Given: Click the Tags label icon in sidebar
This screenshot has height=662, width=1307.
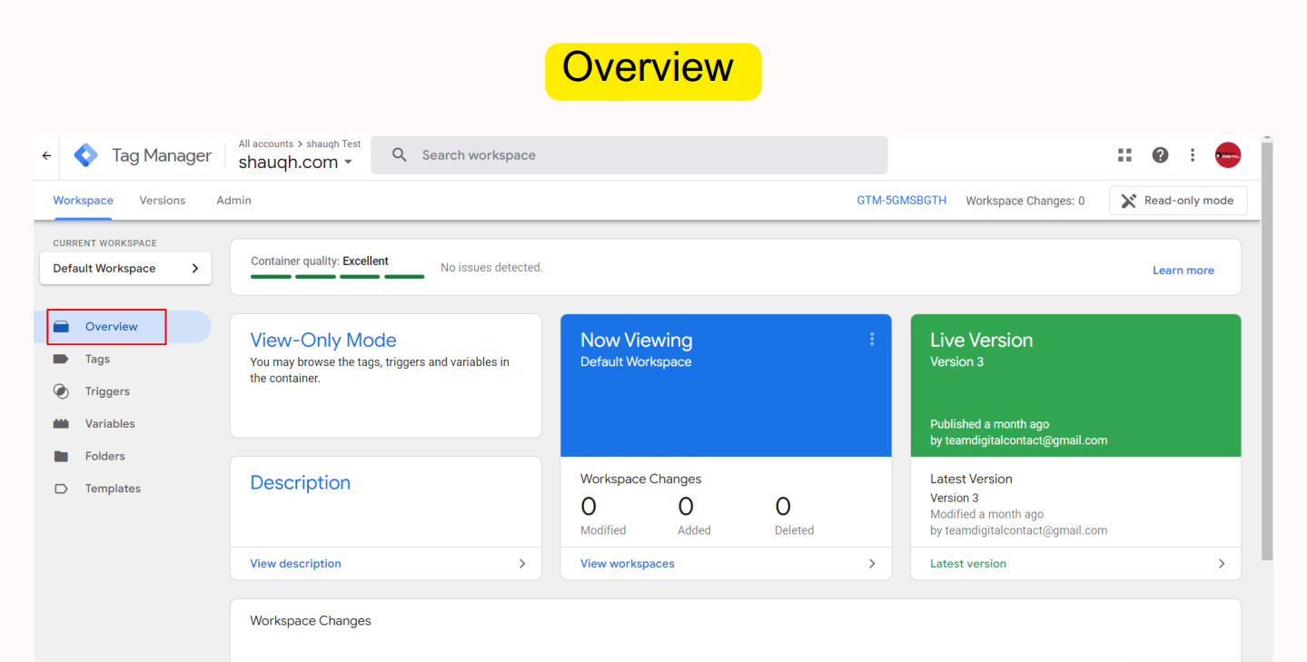Looking at the screenshot, I should click(x=61, y=360).
